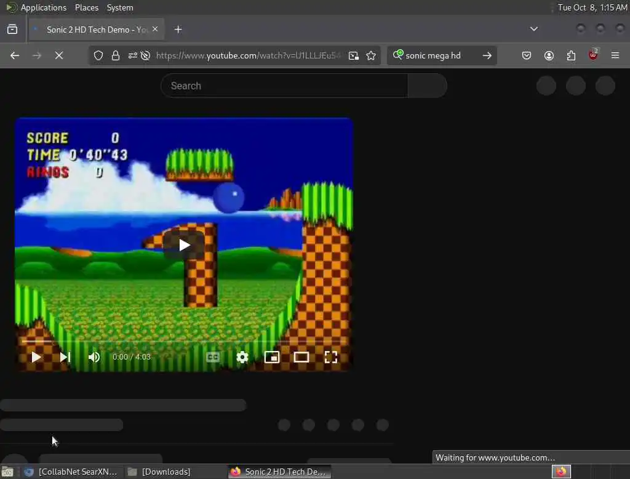Click the video progress bar
Screen dimensions: 630x479
(x=183, y=341)
